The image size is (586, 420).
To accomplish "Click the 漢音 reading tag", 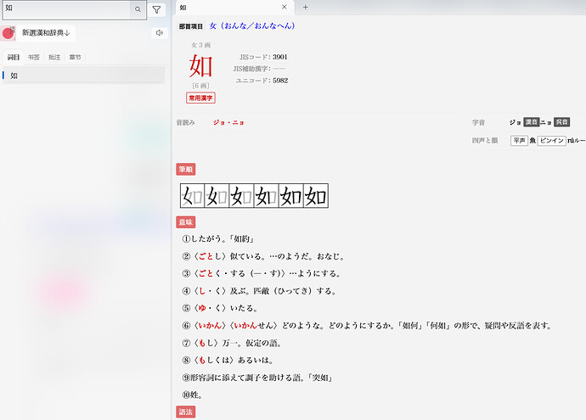I will 531,122.
